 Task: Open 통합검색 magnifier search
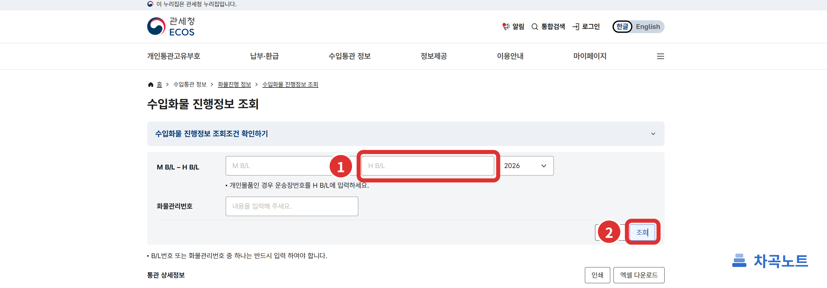[x=548, y=27]
